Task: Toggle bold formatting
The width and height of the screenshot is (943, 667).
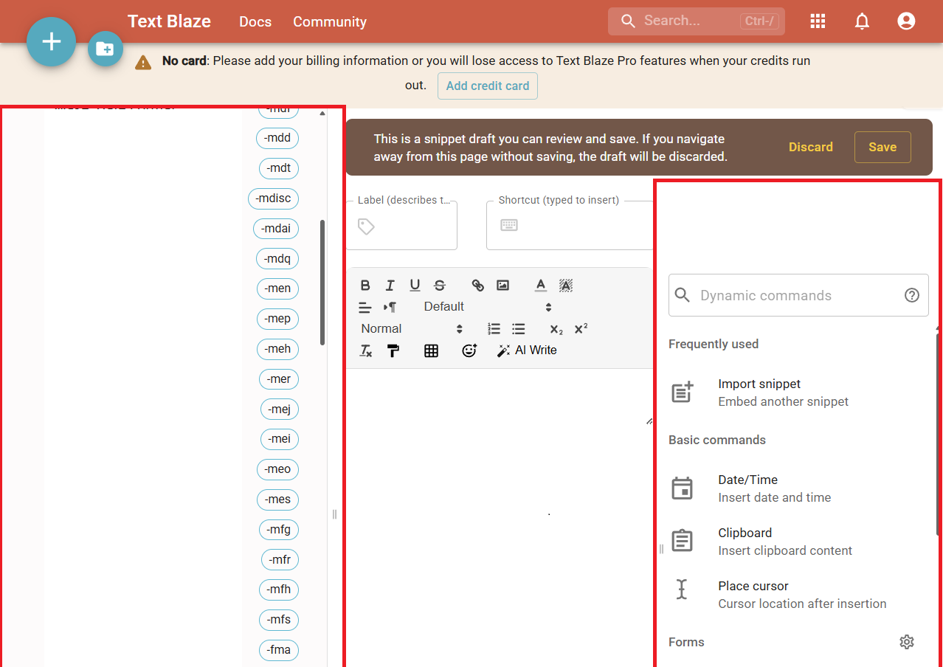Action: click(x=365, y=286)
